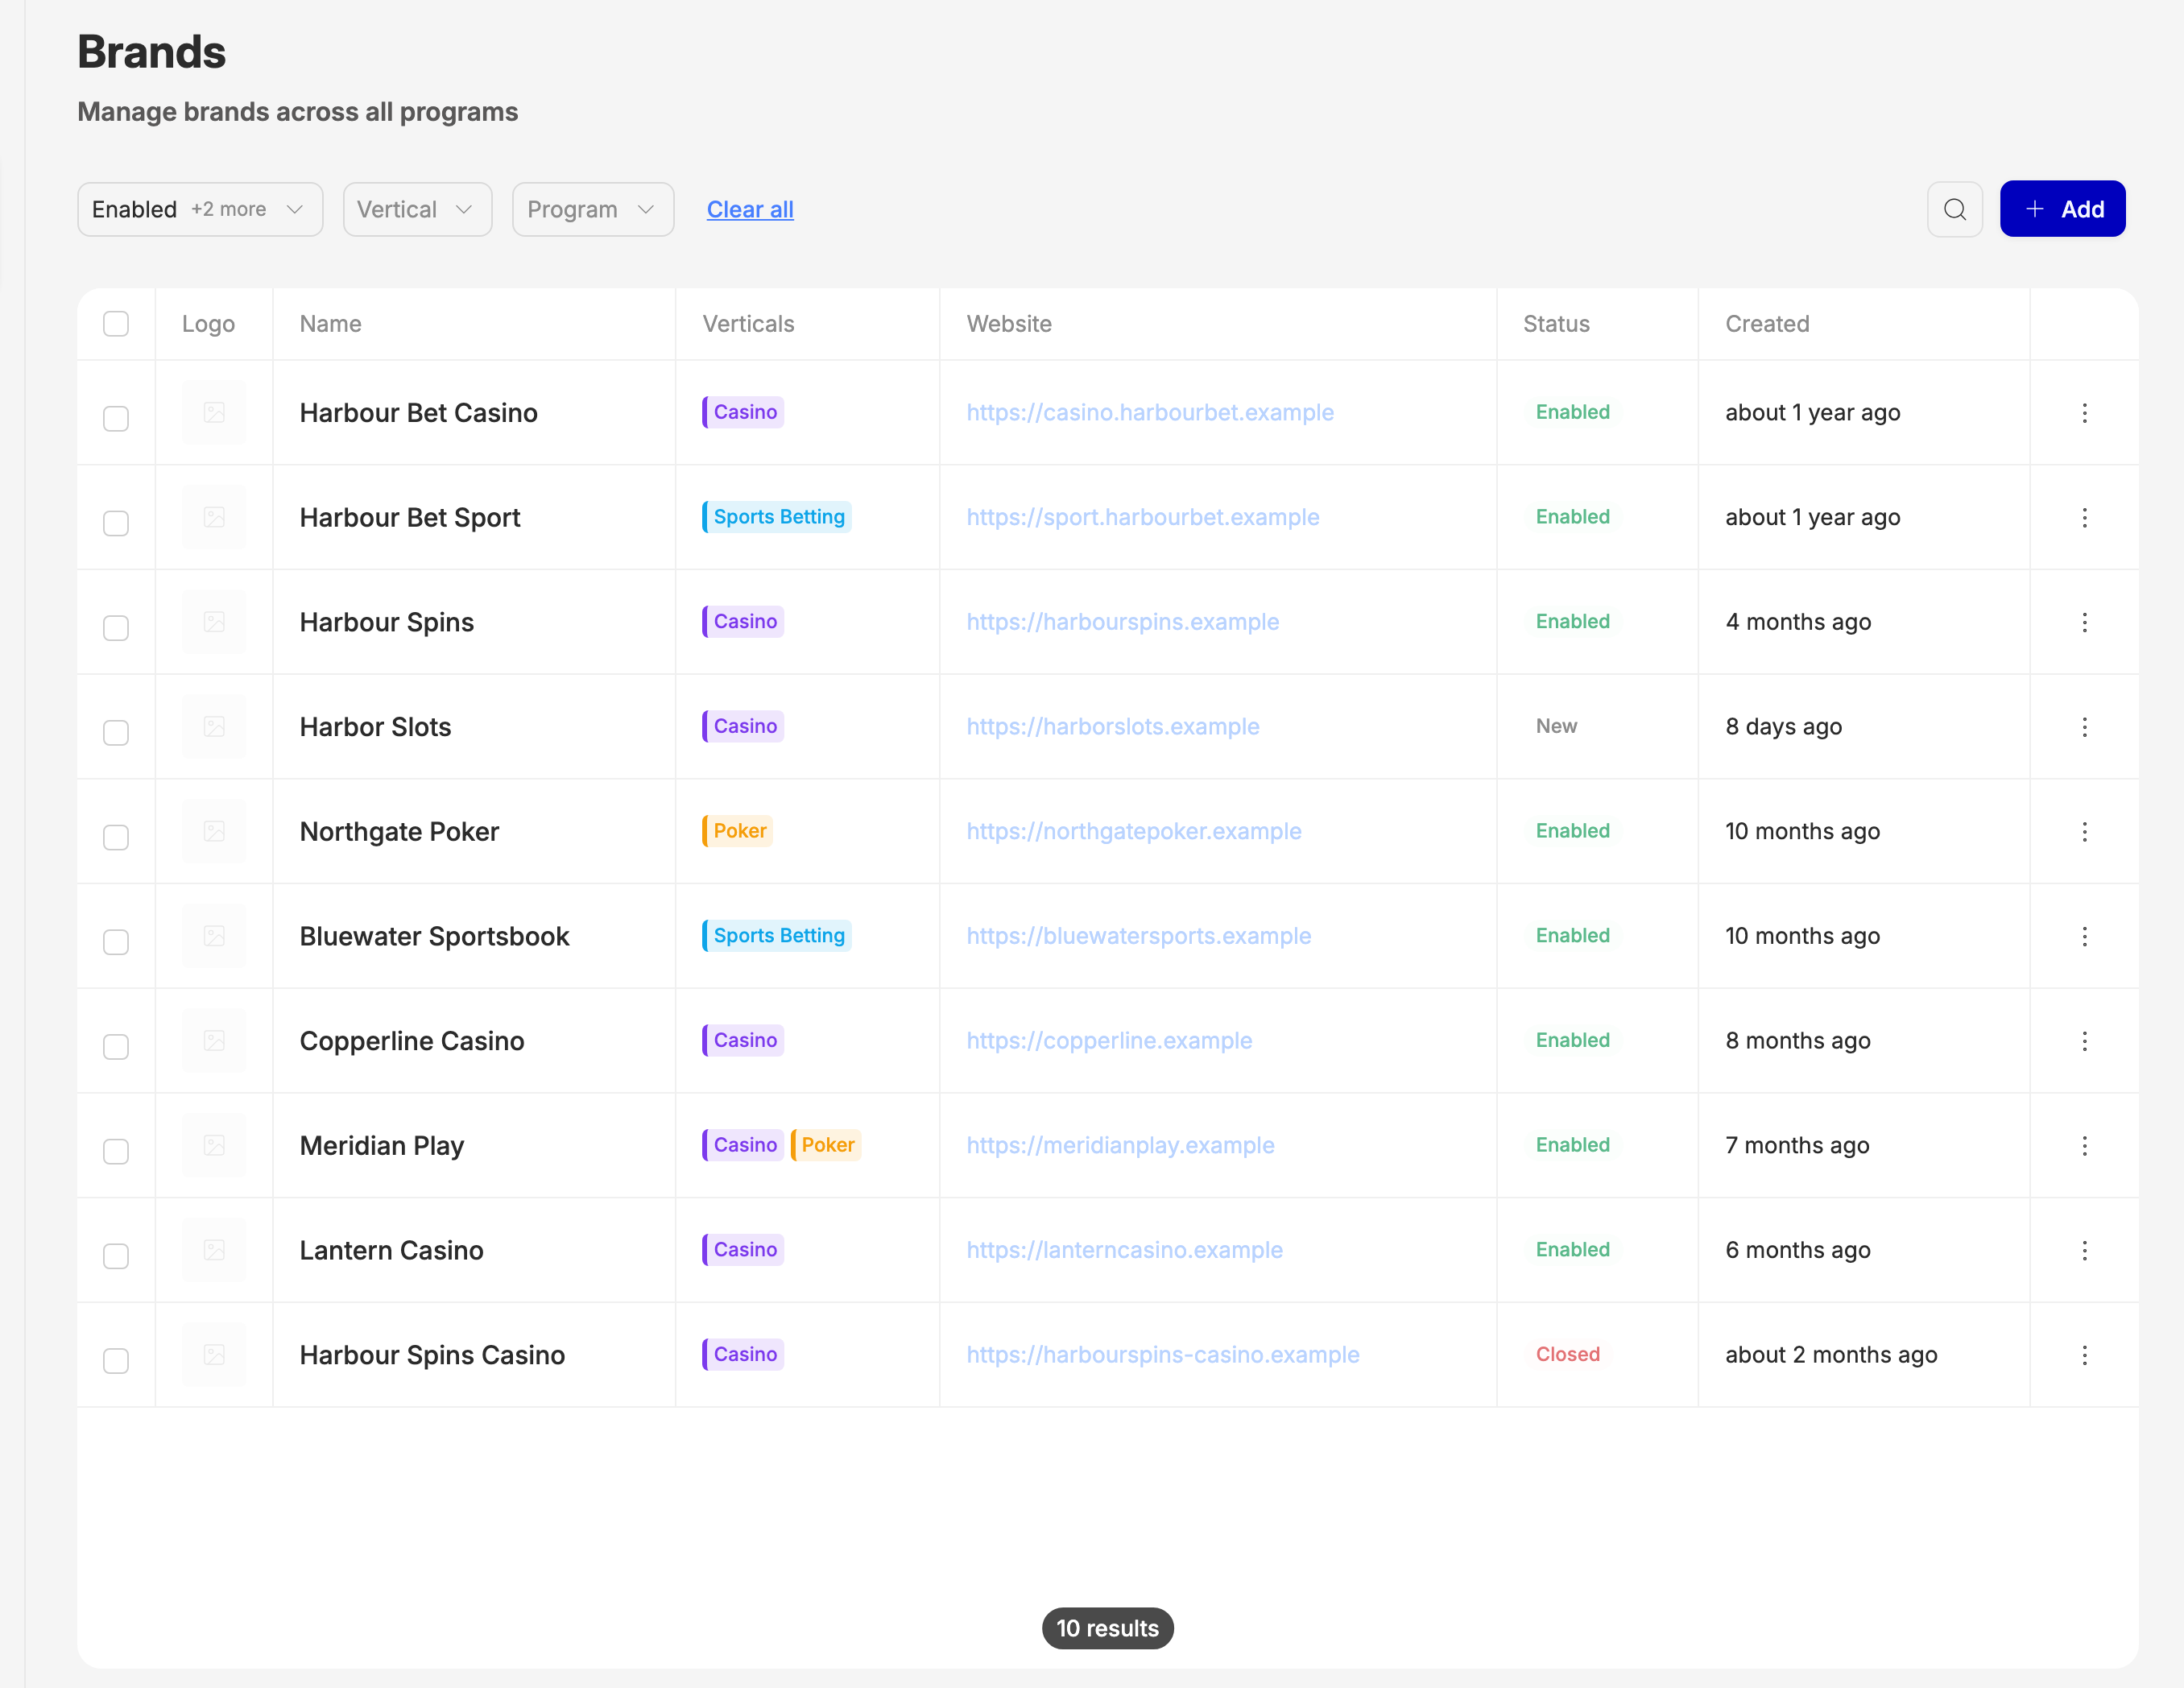Click logo placeholder for Northgate Poker
Screen dimensions: 2184x1688
(214, 831)
